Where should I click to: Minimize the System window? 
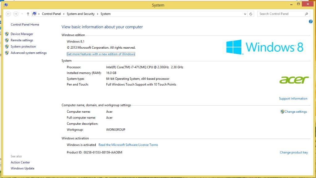pyautogui.click(x=291, y=4)
